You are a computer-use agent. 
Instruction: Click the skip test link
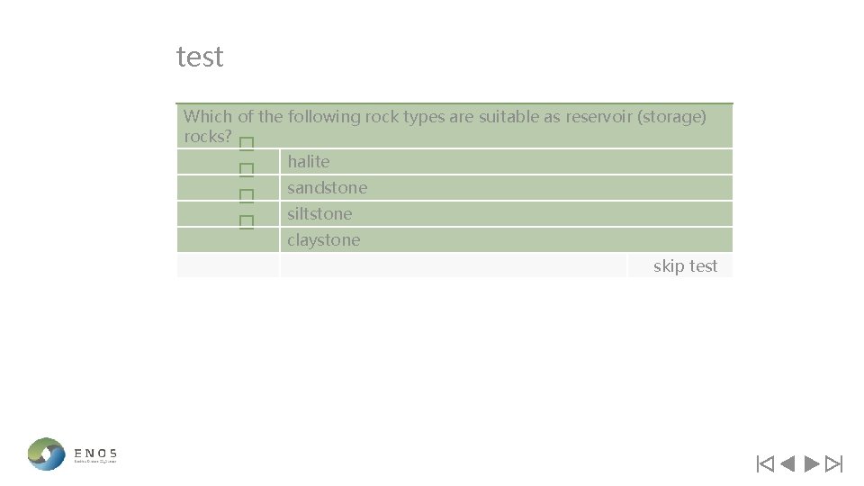click(x=685, y=266)
